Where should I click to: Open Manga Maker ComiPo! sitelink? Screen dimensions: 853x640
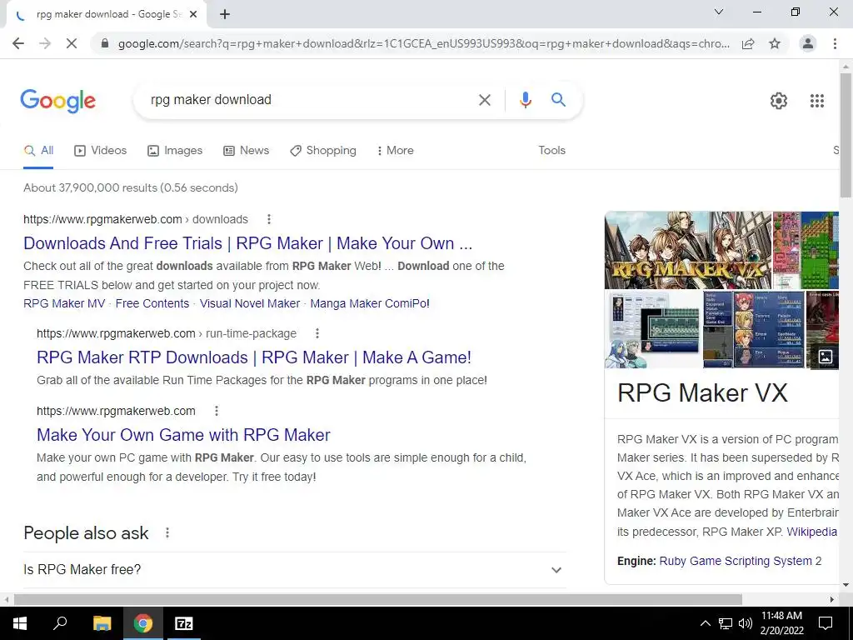click(370, 303)
